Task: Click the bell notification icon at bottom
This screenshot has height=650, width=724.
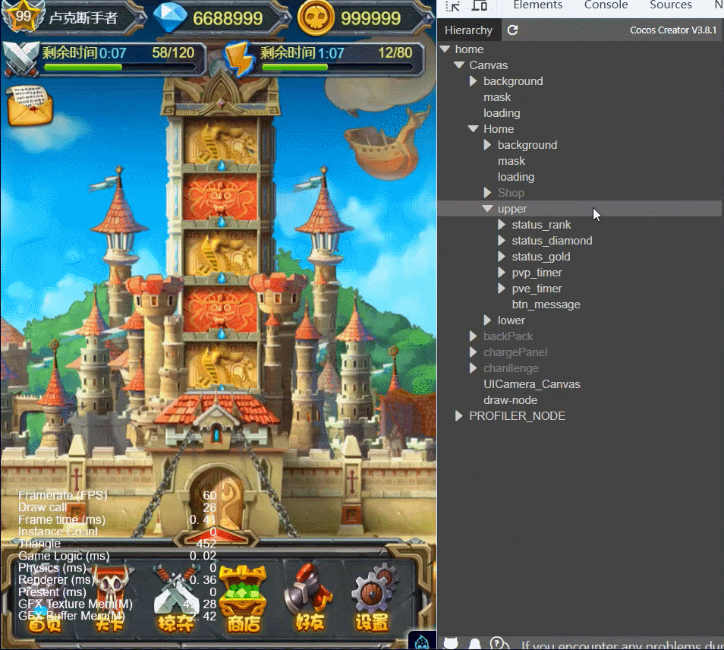Action: pos(474,643)
